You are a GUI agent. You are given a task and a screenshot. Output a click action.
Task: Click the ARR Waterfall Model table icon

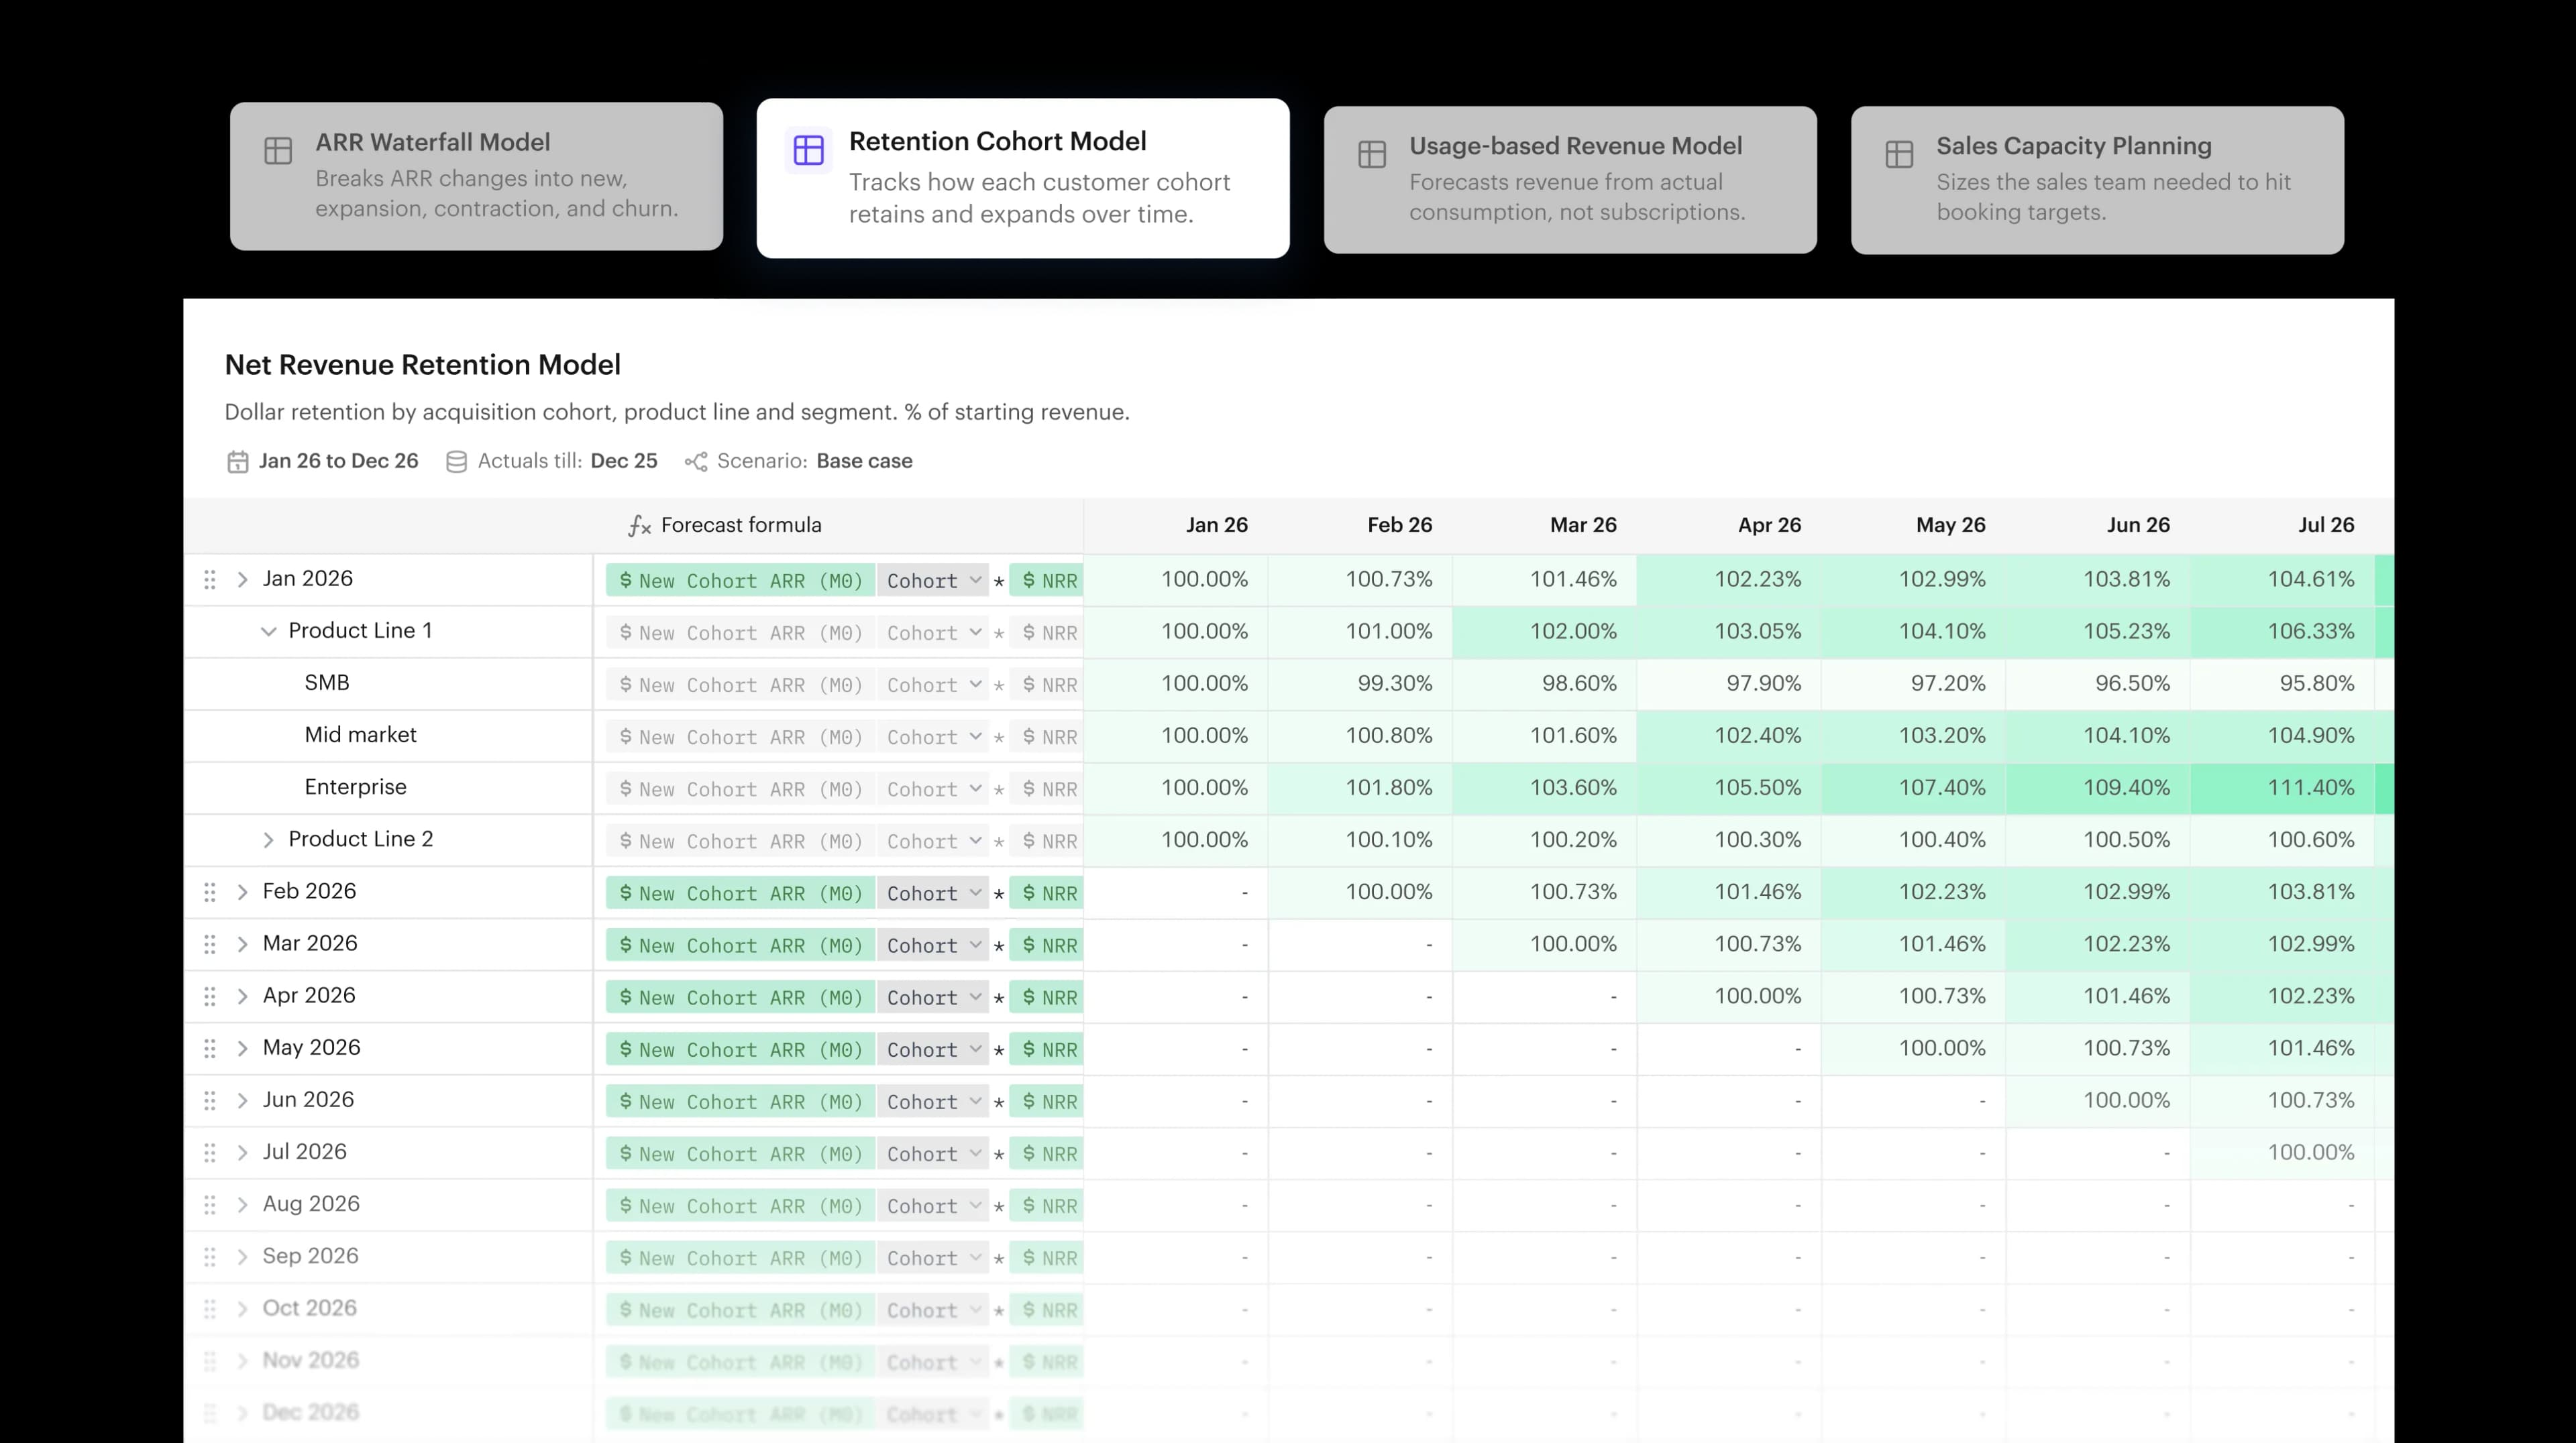[278, 151]
